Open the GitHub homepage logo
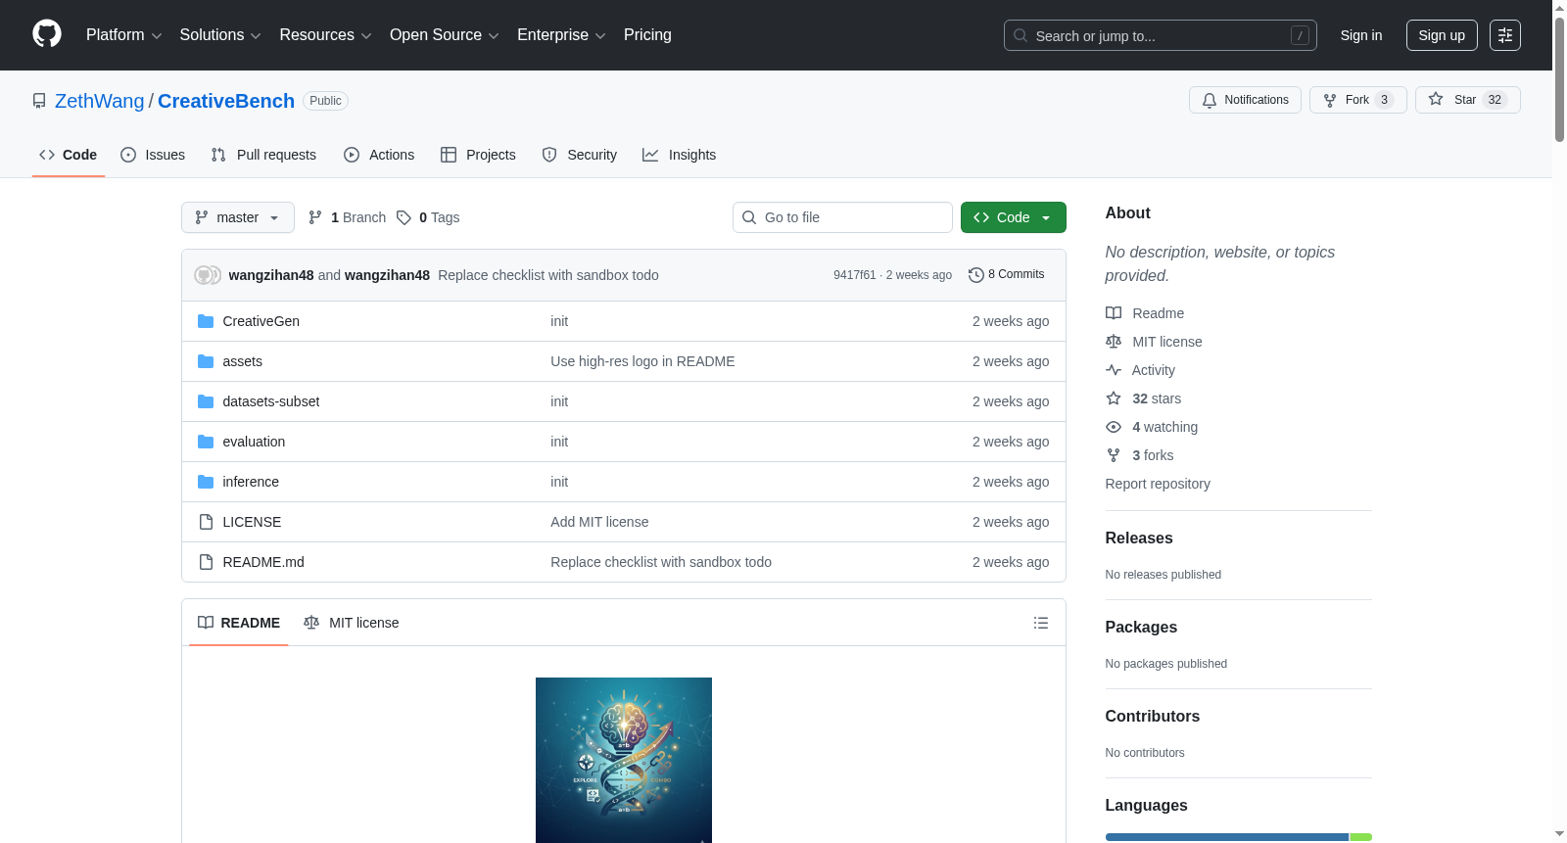Screen dimensions: 1567x843 tap(47, 34)
